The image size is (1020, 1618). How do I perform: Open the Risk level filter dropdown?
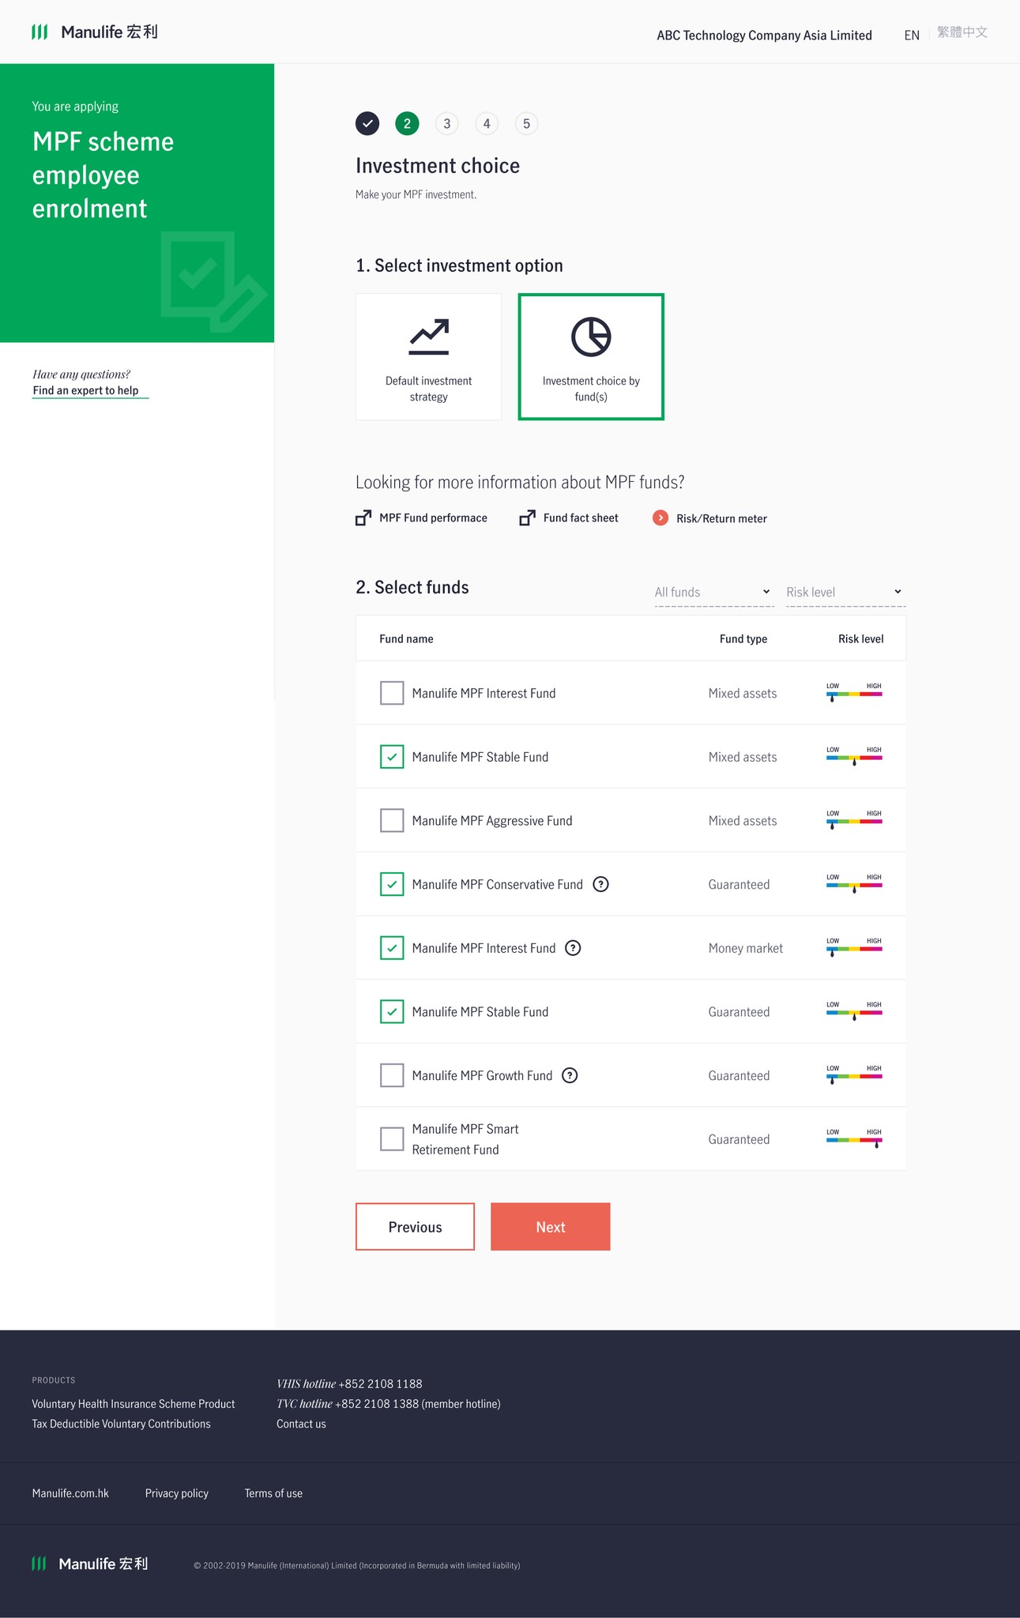(845, 592)
